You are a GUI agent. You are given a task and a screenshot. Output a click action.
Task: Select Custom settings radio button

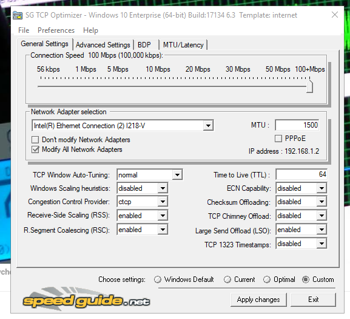pos(306,280)
